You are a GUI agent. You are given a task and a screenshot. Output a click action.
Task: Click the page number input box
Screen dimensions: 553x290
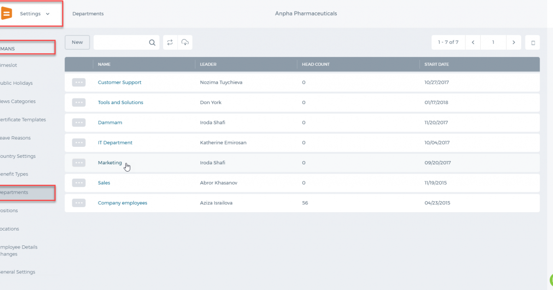(493, 42)
